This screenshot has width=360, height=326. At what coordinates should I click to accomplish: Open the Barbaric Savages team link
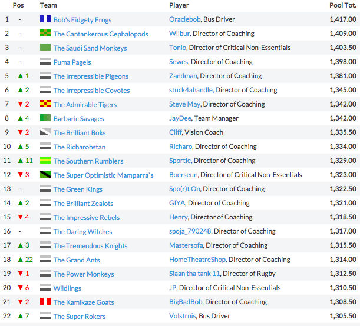[79, 119]
